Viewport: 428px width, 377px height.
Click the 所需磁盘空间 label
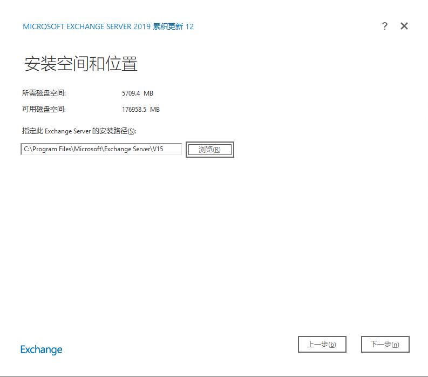point(44,93)
